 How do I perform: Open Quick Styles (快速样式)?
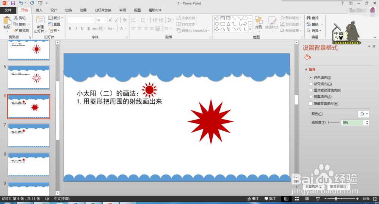coord(272,23)
